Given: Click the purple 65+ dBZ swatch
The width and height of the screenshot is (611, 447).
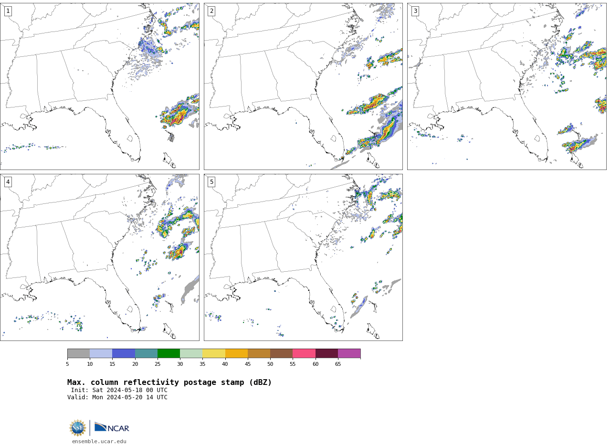Looking at the screenshot, I should click(x=349, y=353).
